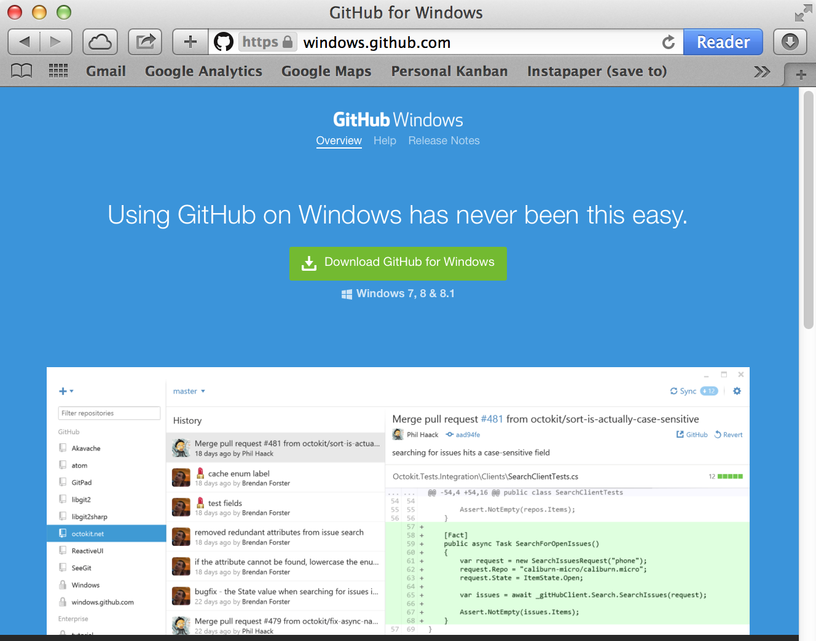Screen dimensions: 816x641
Task: Show Top Sites using the grid icon
Action: tap(58, 71)
